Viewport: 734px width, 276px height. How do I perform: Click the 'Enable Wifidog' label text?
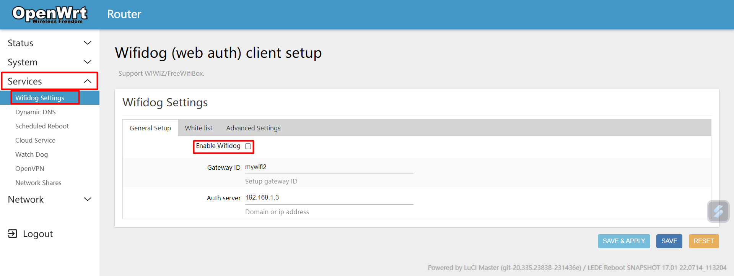218,146
